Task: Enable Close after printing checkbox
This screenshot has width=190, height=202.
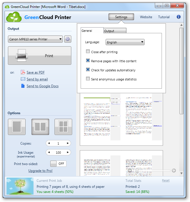Action: point(88,51)
